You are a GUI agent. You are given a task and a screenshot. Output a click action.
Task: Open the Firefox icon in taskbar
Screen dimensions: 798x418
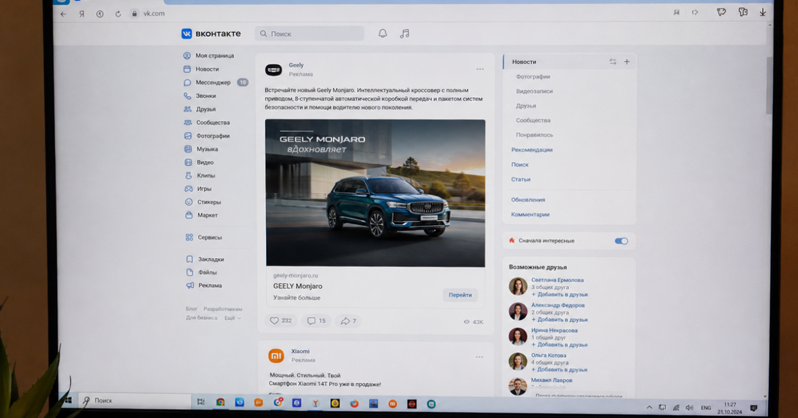[354, 403]
